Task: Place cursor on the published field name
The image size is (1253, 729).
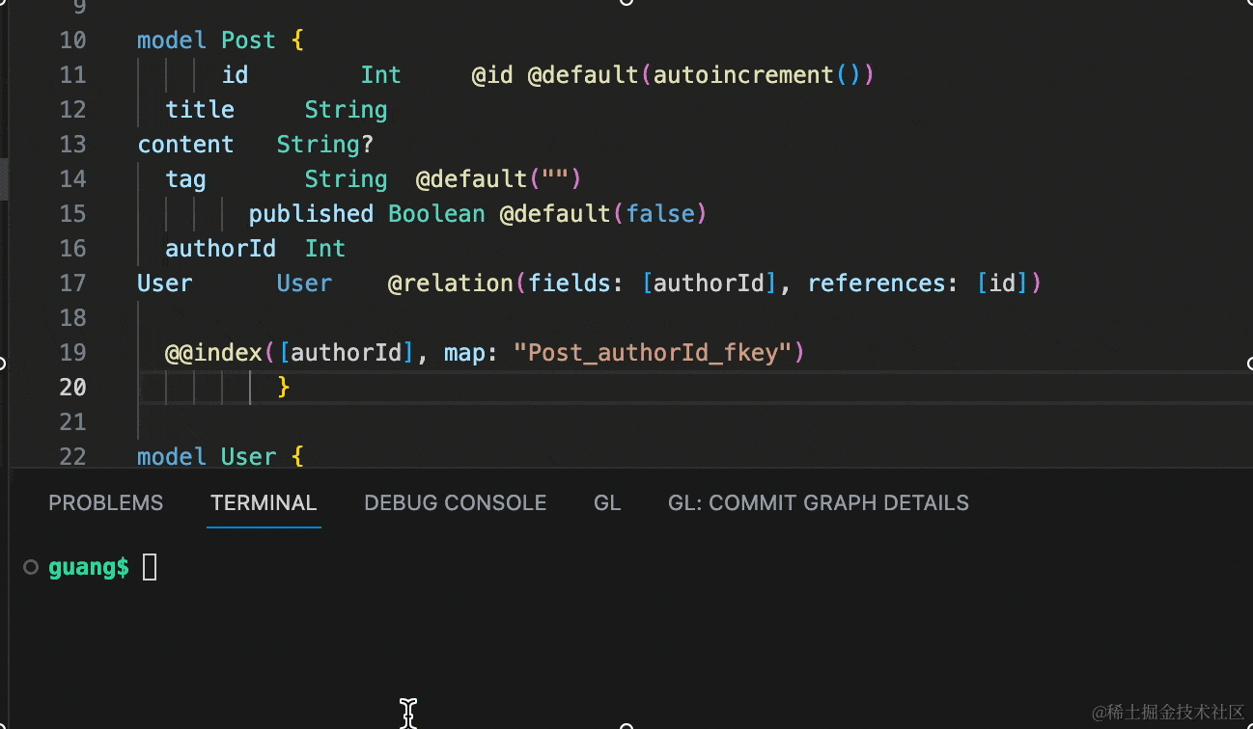Action: pyautogui.click(x=311, y=214)
